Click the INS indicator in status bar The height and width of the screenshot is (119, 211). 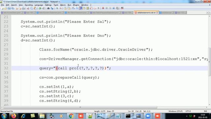click(x=205, y=111)
